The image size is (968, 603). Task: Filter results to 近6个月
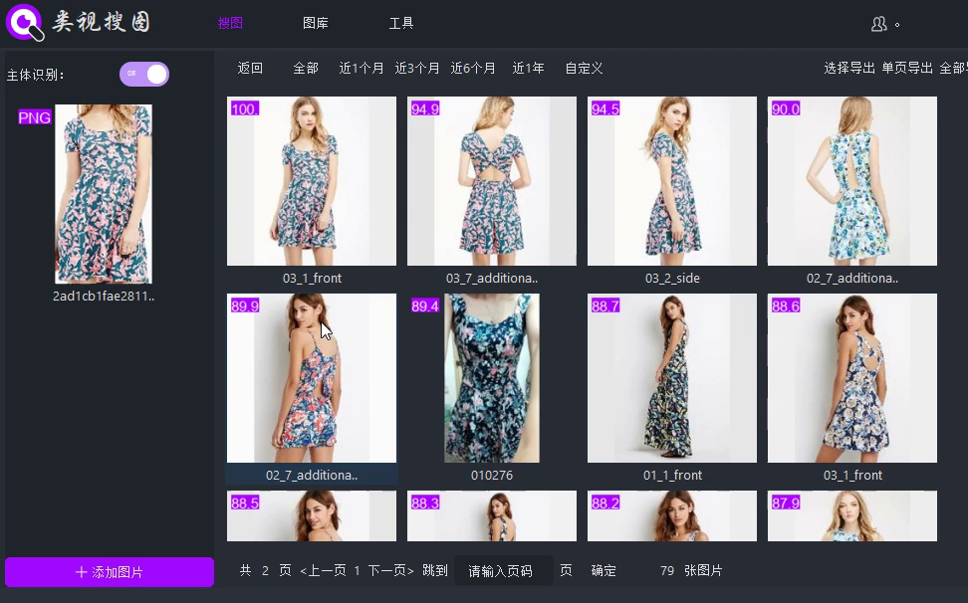tap(473, 68)
